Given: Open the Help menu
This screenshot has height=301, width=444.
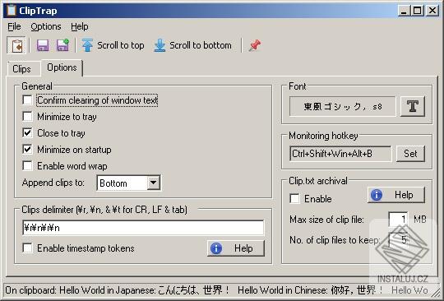Looking at the screenshot, I should pos(80,26).
